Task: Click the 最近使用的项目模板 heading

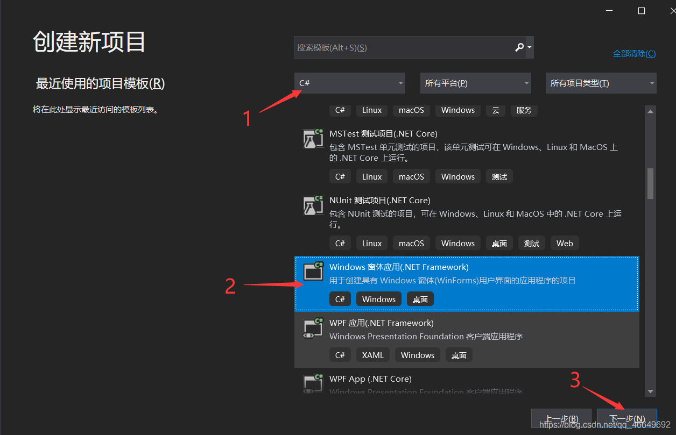Action: (x=100, y=83)
